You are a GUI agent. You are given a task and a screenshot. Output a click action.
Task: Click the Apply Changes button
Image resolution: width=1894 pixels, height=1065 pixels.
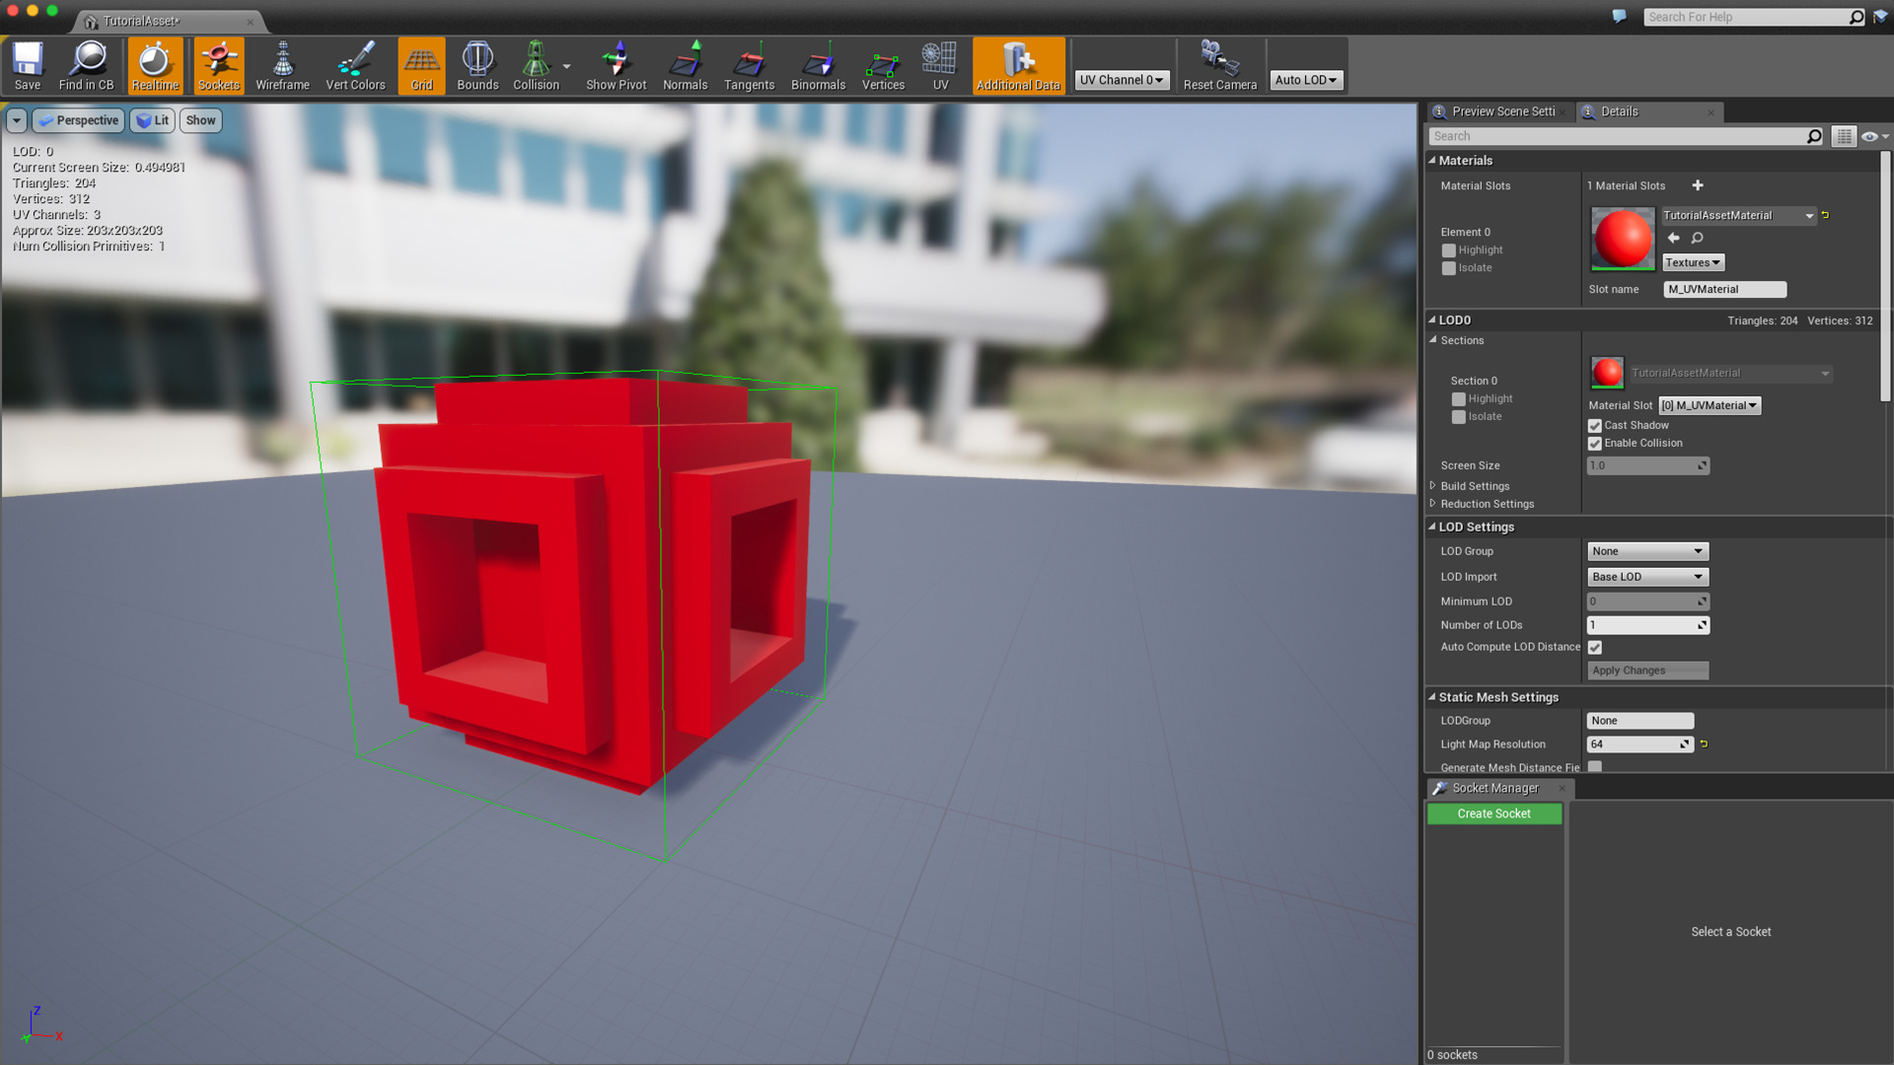(x=1647, y=671)
